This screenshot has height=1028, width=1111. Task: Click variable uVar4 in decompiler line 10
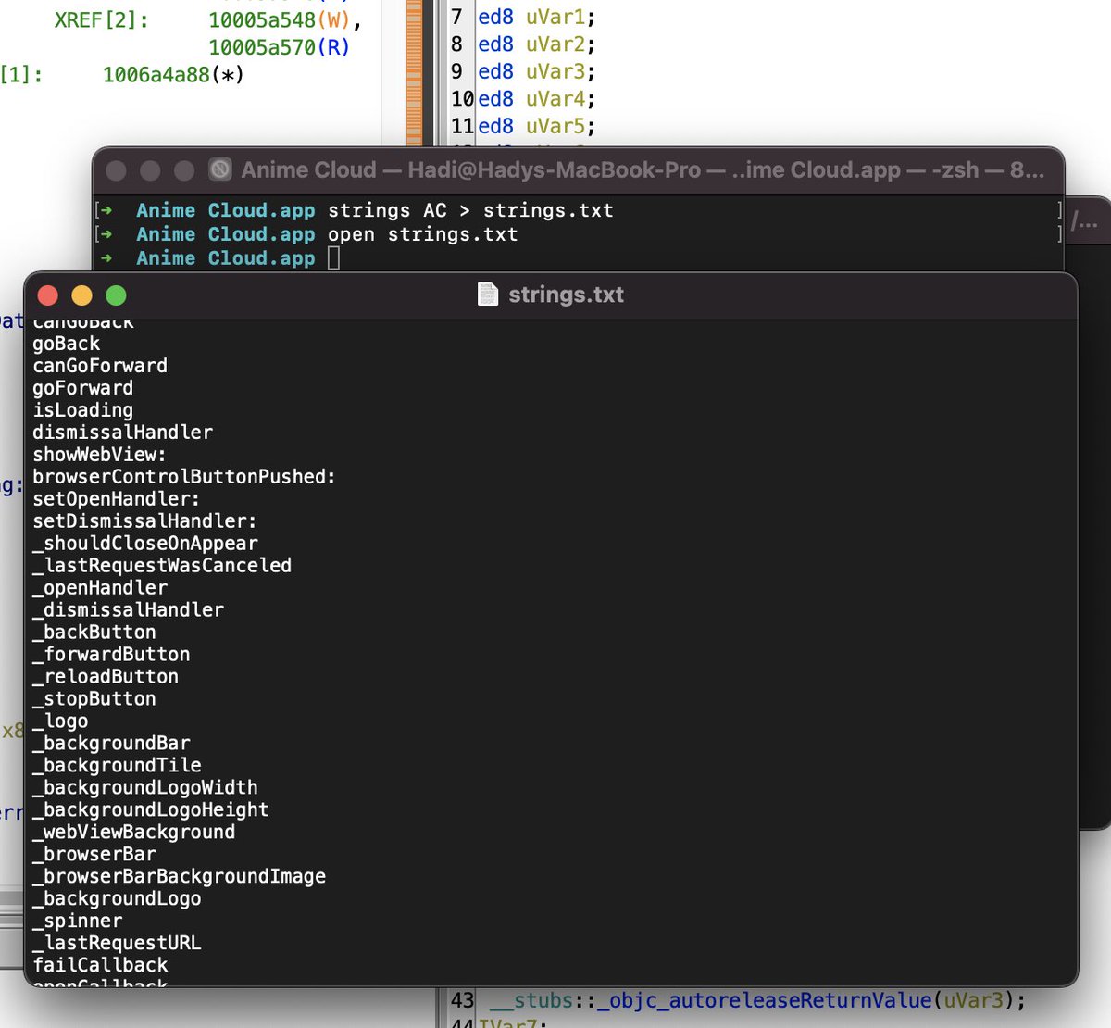click(x=555, y=98)
